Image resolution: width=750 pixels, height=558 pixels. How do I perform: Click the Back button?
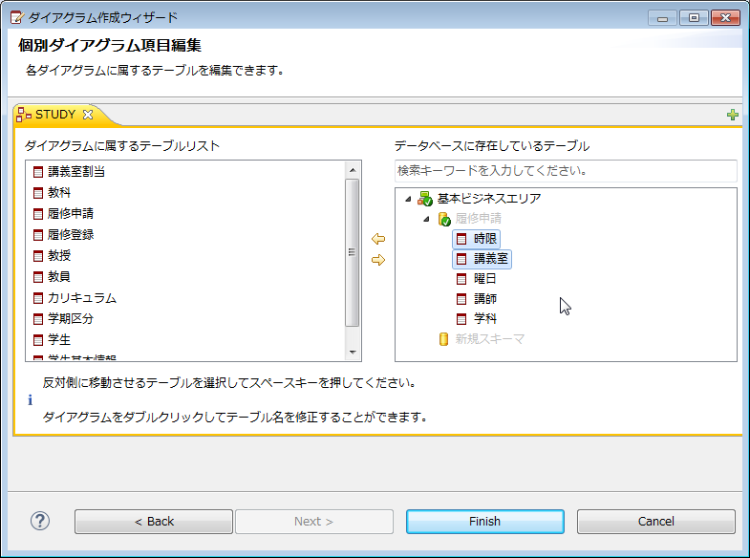pos(154,521)
